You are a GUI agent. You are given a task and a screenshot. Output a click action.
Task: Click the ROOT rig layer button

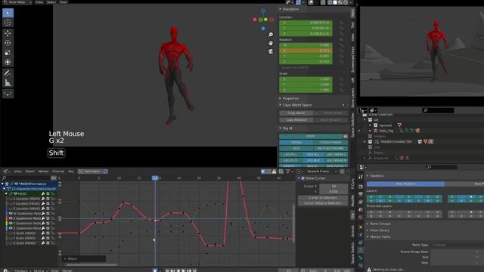[311, 136]
